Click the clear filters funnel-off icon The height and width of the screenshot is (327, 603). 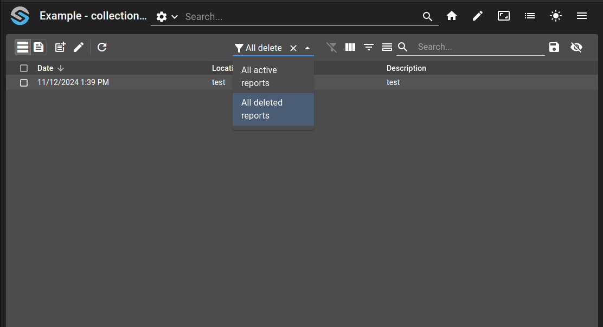click(331, 47)
